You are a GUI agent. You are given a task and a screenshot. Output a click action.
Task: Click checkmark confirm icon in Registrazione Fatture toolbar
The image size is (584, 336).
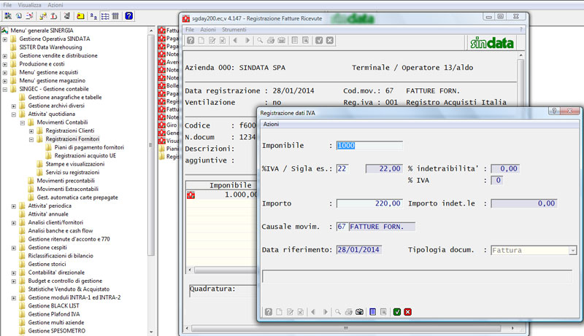point(319,41)
